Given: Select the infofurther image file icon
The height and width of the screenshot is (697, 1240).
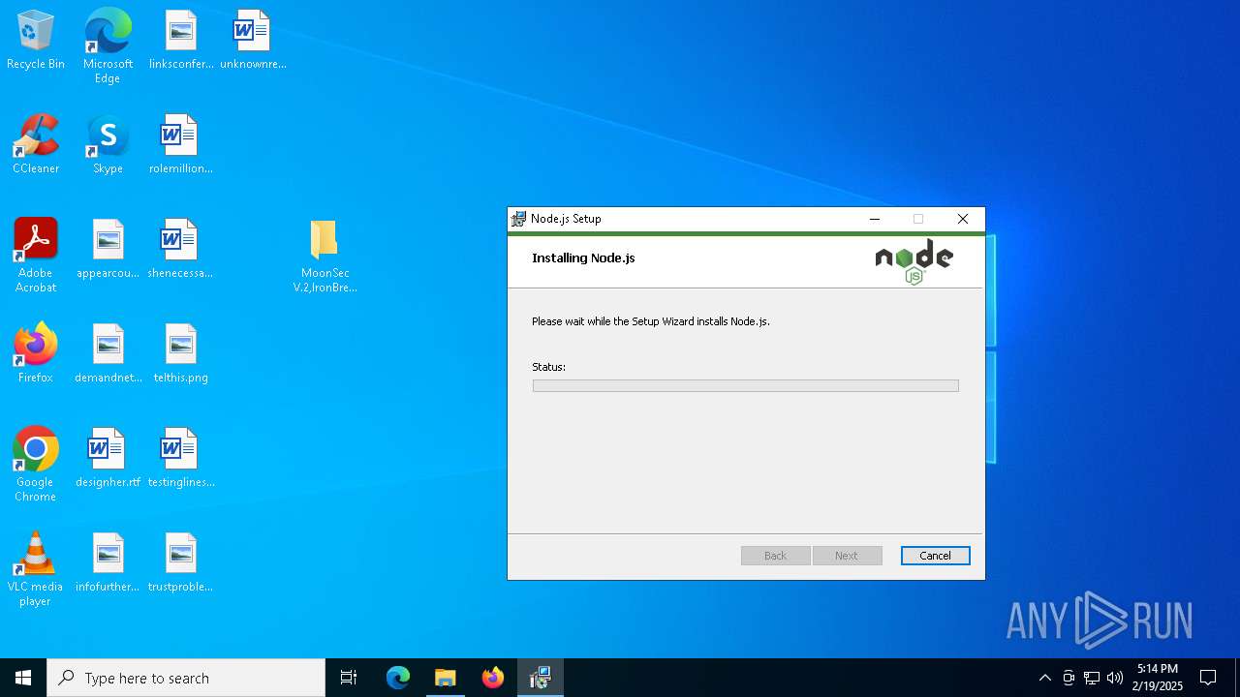Looking at the screenshot, I should click(108, 562).
